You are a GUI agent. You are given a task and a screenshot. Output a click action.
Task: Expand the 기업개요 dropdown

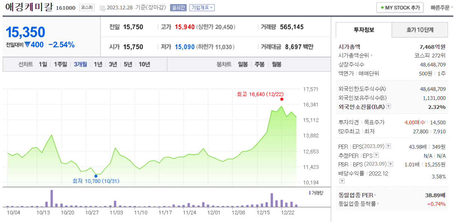(x=202, y=8)
